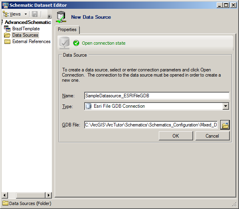Select the AdvancedSchematic root node
Screen dimensions: 239x209
coord(28,22)
